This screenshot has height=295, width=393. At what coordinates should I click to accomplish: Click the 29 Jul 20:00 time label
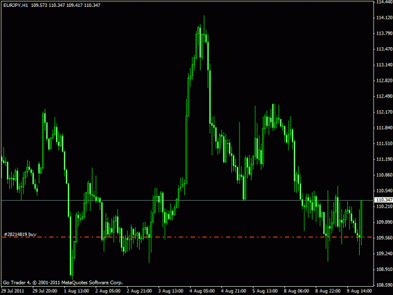[x=45, y=291]
